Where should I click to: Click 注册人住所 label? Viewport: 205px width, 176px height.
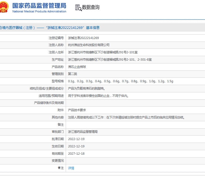[56, 52]
